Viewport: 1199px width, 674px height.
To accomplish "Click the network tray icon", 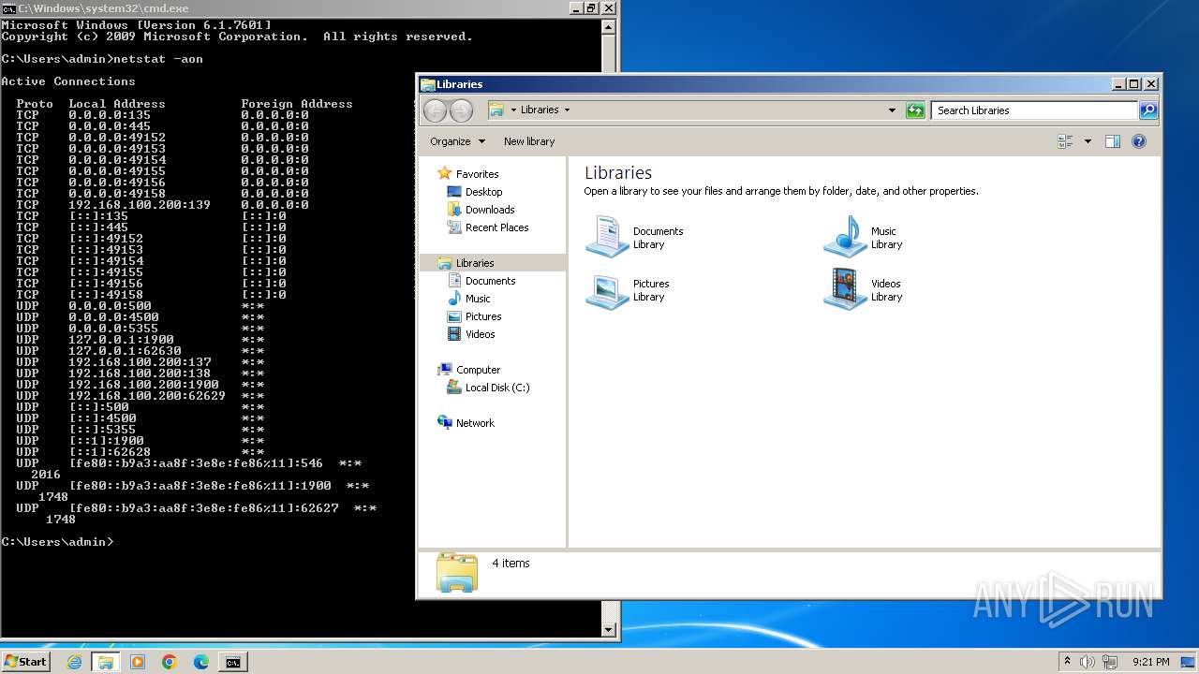I will click(x=1109, y=662).
